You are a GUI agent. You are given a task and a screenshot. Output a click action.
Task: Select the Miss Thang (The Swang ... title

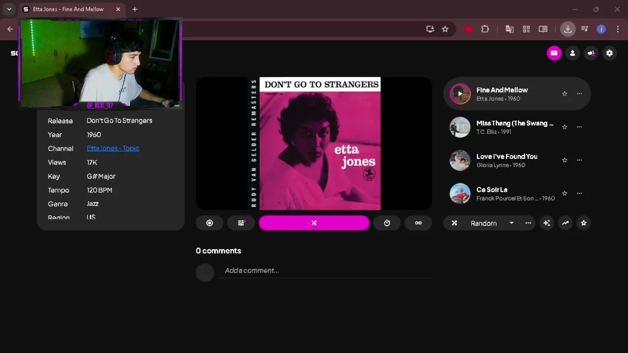(x=515, y=124)
